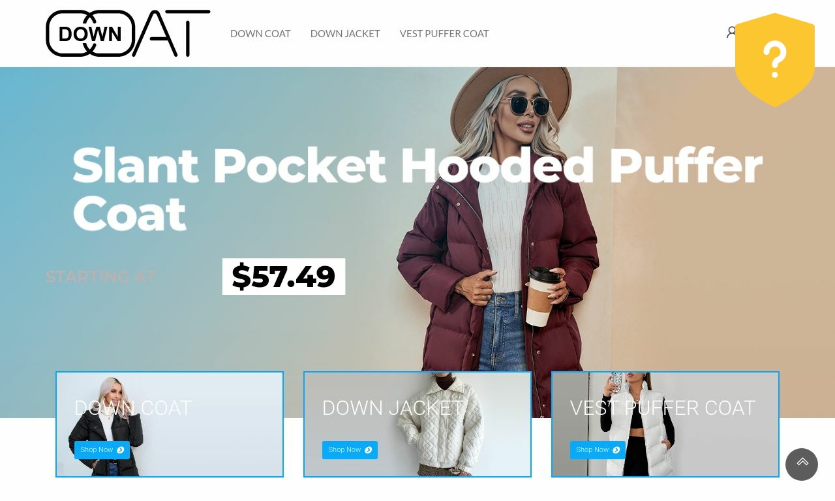Select the VEST PUFFER COAT card heading
The width and height of the screenshot is (835, 501).
click(663, 408)
